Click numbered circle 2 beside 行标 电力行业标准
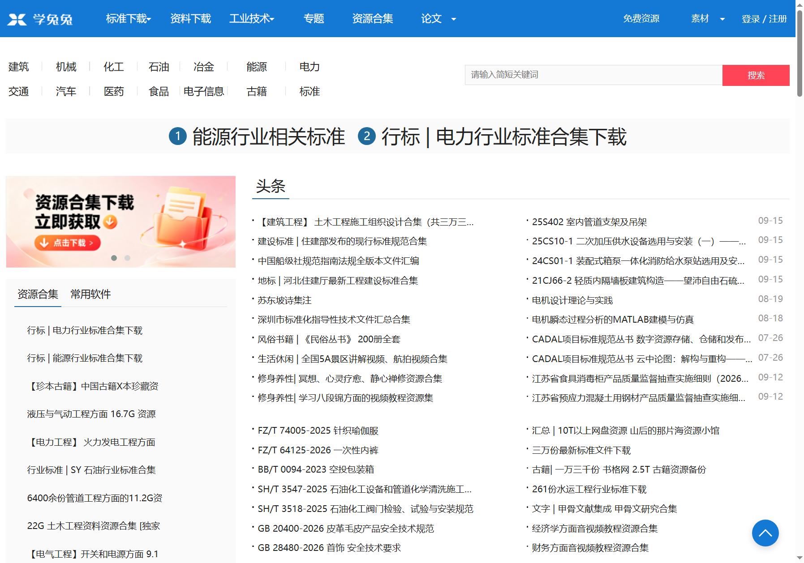The height and width of the screenshot is (563, 804). coord(366,136)
